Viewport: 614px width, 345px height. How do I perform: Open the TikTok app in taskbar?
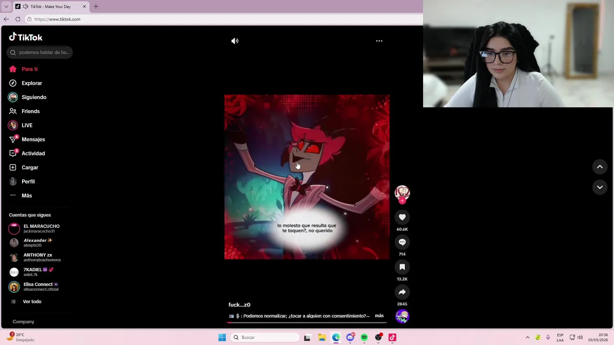[x=392, y=337]
